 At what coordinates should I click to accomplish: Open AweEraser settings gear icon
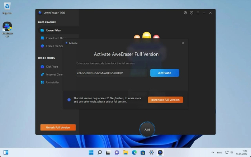pos(185,13)
